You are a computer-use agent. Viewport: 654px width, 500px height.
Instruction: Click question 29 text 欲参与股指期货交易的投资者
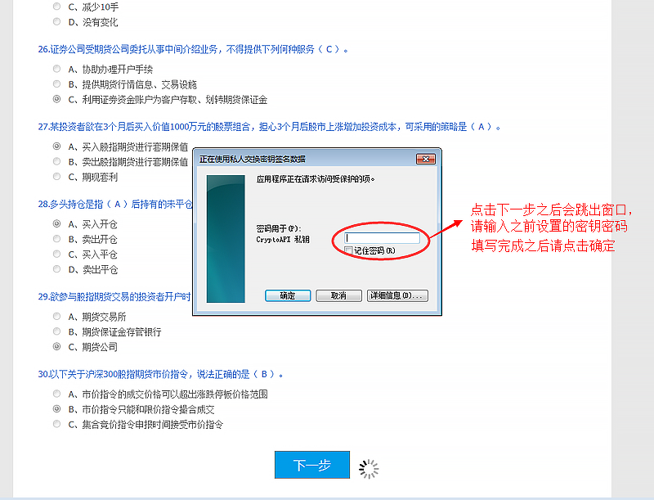coord(114,297)
